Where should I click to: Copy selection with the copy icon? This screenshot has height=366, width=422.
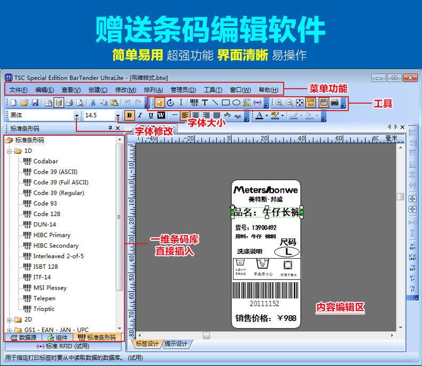[104, 103]
